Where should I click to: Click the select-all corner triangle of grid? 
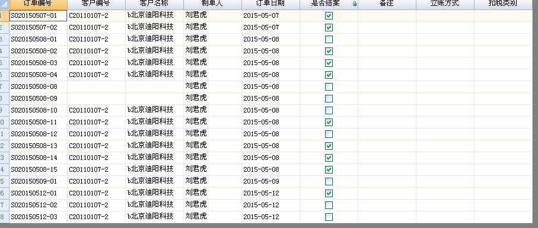(x=5, y=4)
